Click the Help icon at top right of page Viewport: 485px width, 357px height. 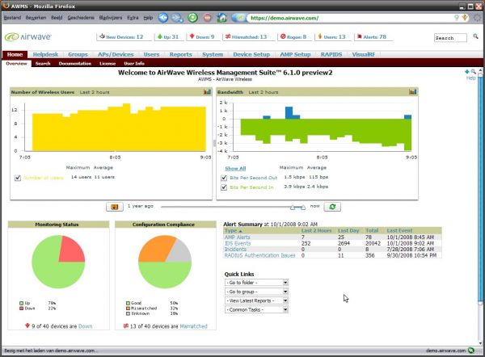(x=470, y=78)
